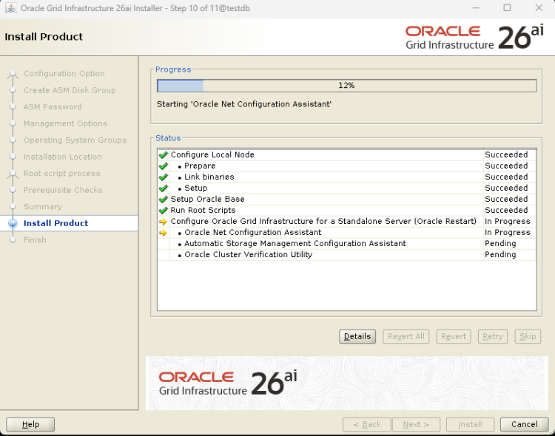Select Management Options step
555x436 pixels.
point(65,123)
